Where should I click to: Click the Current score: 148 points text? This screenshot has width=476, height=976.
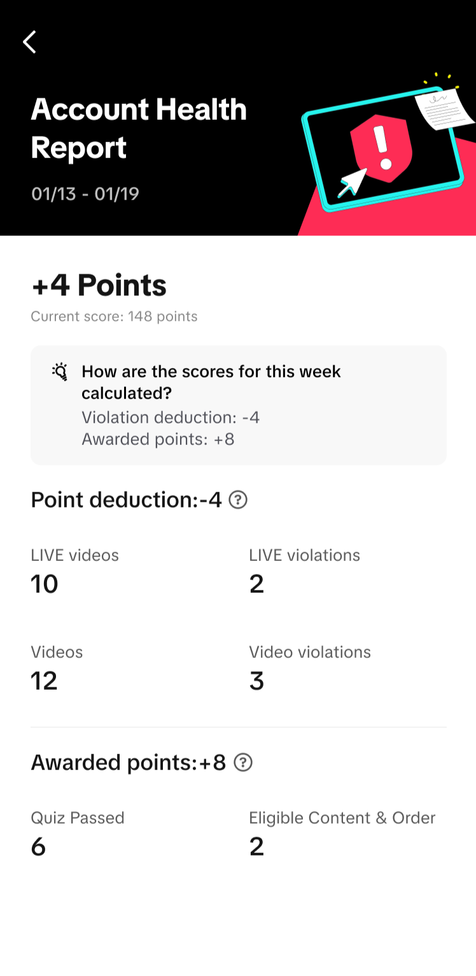(x=115, y=316)
